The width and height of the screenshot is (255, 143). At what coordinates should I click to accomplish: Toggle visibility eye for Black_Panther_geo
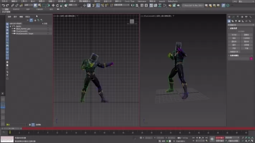point(13,29)
